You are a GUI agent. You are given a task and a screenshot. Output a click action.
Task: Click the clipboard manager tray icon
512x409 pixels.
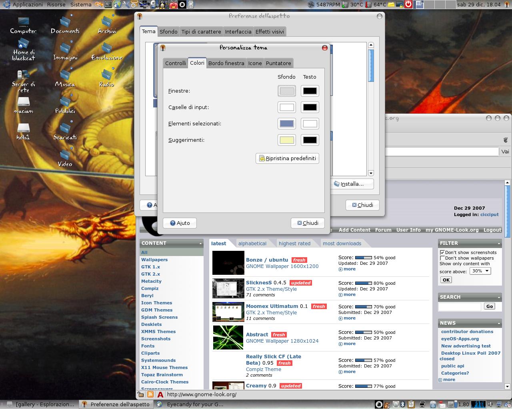(411, 404)
